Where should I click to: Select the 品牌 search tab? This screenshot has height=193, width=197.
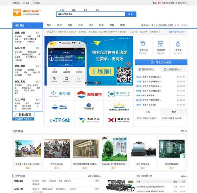coord(74,10)
